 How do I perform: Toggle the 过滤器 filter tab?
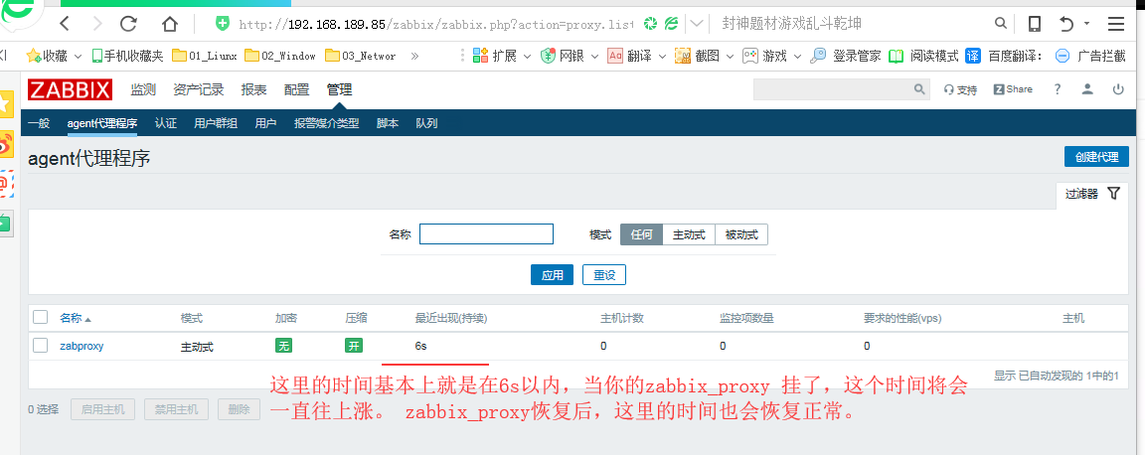(x=1091, y=194)
